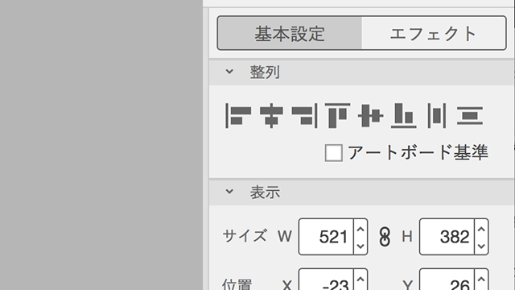Align selection to left edges
515x290 pixels.
coord(238,115)
